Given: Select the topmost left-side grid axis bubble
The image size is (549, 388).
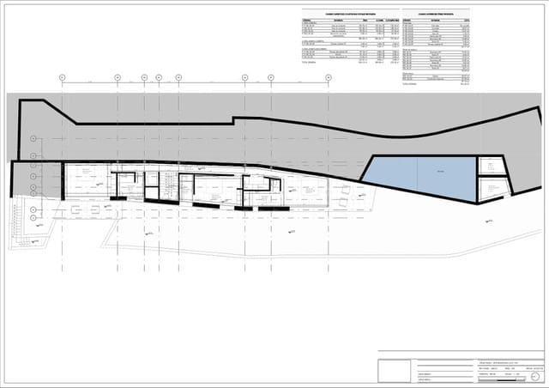Looking at the screenshot, I should point(33,137).
